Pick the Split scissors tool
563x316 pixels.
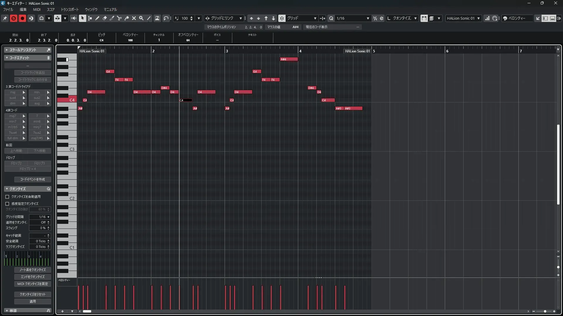(x=119, y=18)
